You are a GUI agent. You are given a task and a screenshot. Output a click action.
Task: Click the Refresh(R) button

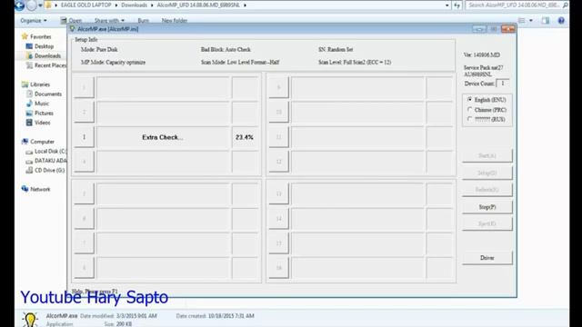tap(487, 190)
